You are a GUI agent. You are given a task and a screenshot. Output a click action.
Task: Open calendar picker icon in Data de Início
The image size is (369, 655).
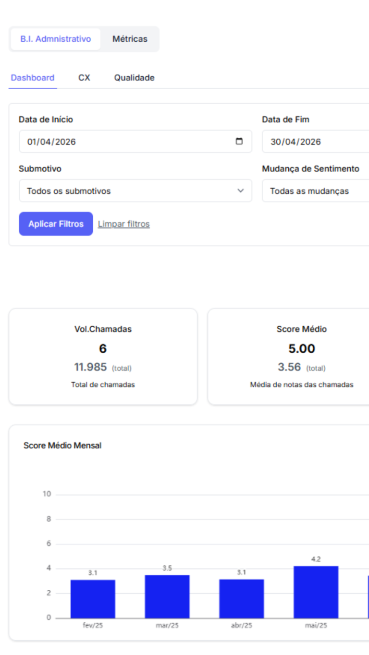(x=239, y=142)
